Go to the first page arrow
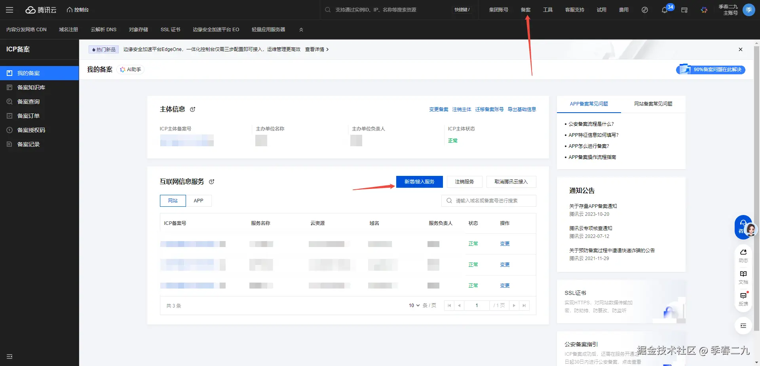Screen dimensions: 760x366 click(449, 306)
